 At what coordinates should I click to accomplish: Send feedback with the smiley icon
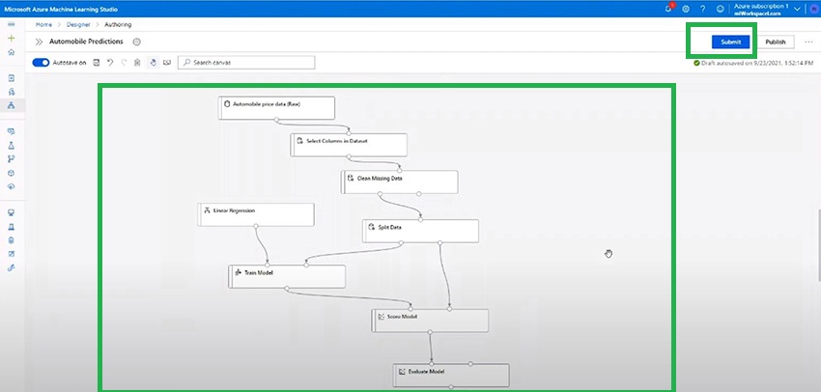[721, 9]
